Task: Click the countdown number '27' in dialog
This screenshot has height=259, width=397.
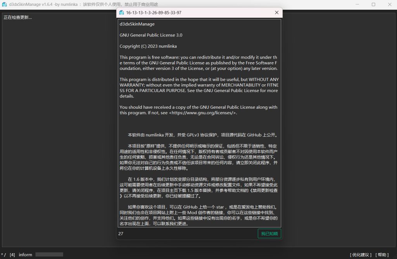Action: 121,234
